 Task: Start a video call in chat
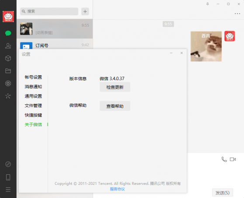click(x=233, y=159)
